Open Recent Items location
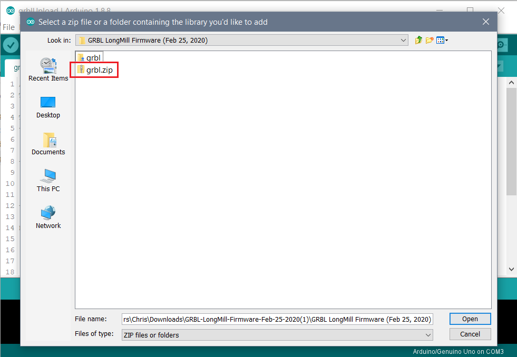Image resolution: width=517 pixels, height=357 pixels. click(x=48, y=70)
